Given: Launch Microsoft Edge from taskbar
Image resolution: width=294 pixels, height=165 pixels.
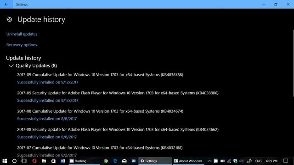Looking at the screenshot, I should point(115,161).
